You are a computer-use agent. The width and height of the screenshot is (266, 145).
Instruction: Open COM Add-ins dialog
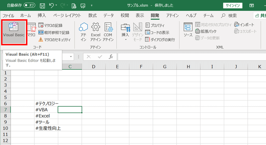pos(108,32)
